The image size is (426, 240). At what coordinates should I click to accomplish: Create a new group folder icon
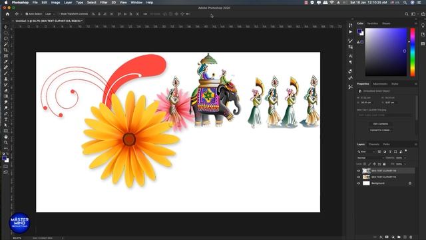(x=399, y=237)
